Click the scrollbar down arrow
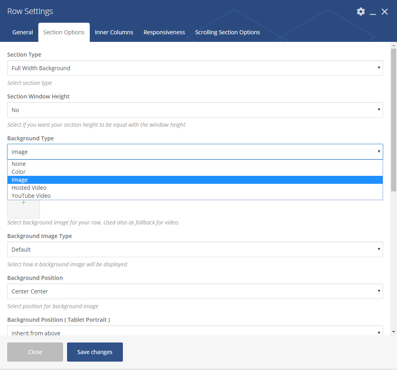Image resolution: width=397 pixels, height=370 pixels. pyautogui.click(x=393, y=331)
